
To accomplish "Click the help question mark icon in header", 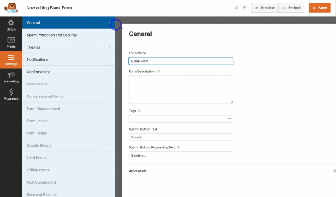I will (236, 8).
